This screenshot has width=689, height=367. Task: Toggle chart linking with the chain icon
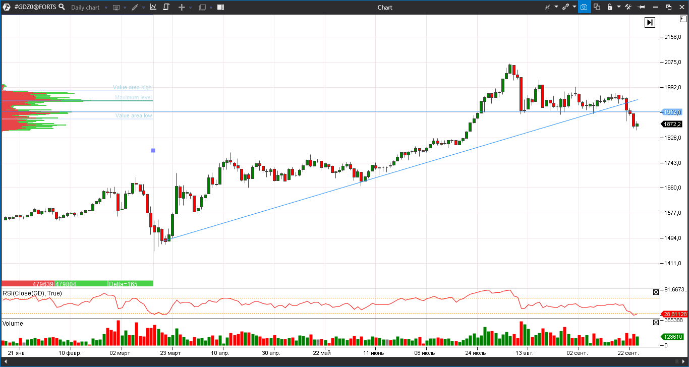pos(566,7)
